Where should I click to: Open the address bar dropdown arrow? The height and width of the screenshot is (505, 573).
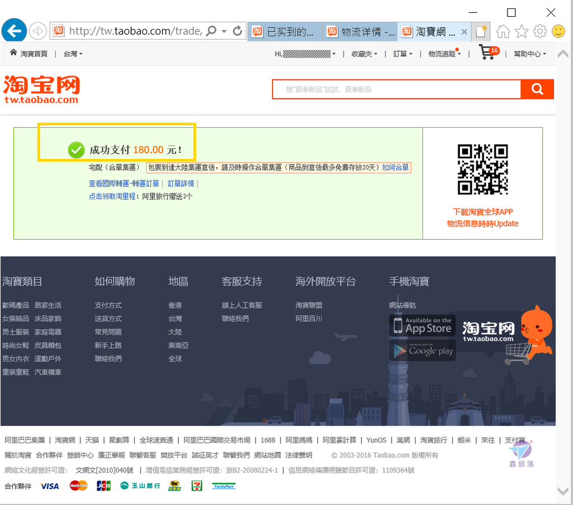pos(224,31)
